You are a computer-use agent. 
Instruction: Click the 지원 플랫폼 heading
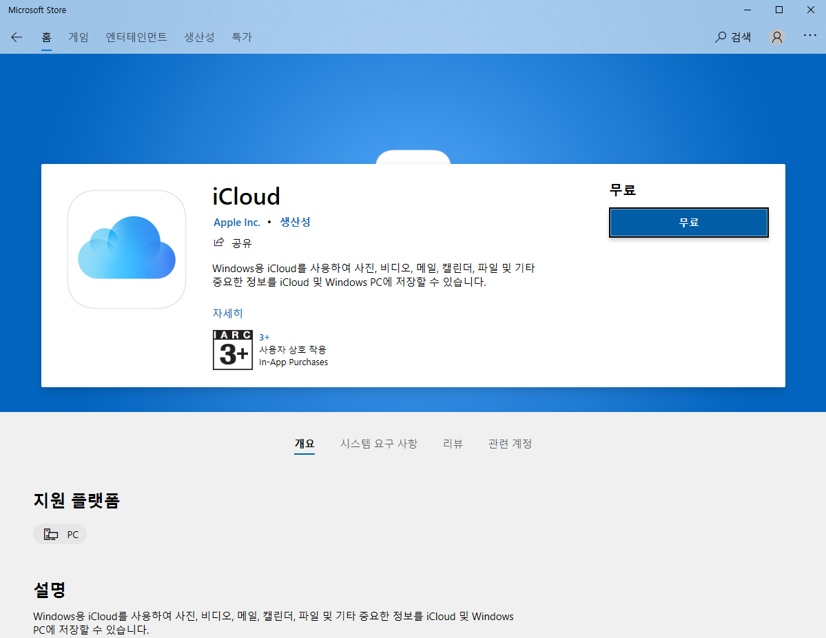pyautogui.click(x=77, y=500)
